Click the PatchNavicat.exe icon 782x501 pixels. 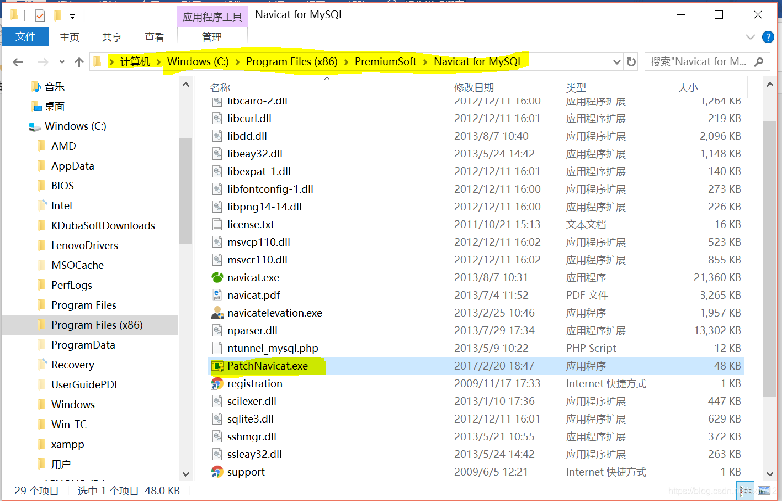click(217, 366)
